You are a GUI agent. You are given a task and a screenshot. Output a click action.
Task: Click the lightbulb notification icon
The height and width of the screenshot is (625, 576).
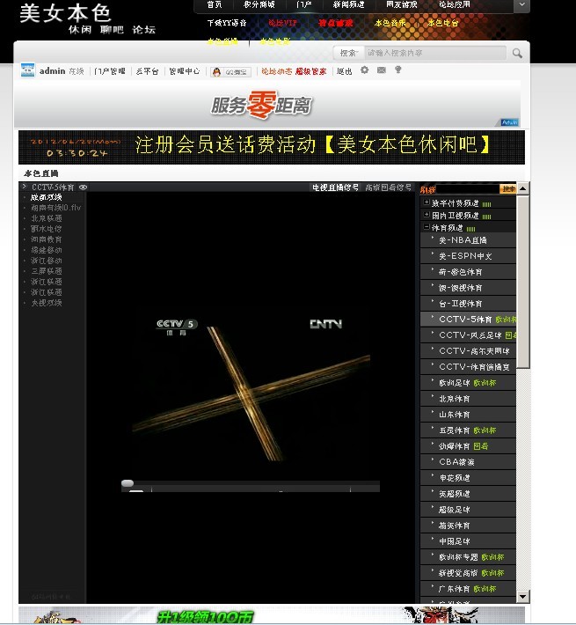397,70
